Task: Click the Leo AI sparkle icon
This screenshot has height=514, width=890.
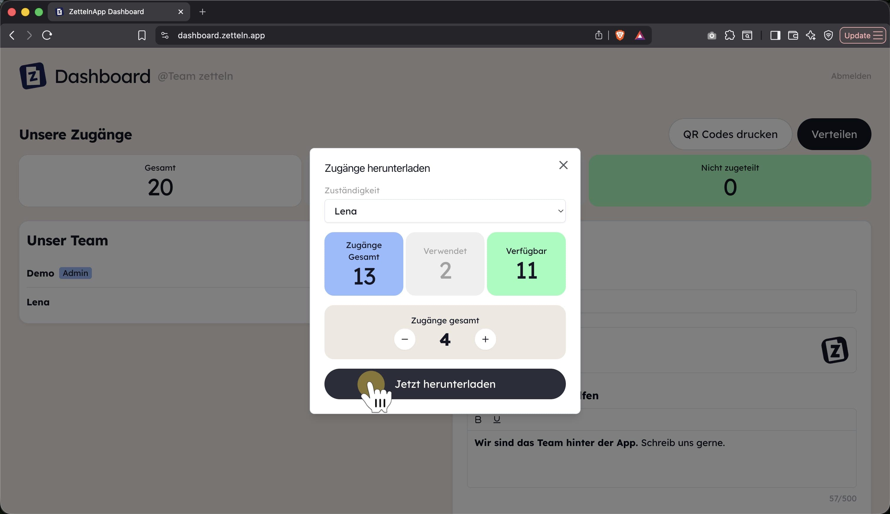Action: pos(811,35)
